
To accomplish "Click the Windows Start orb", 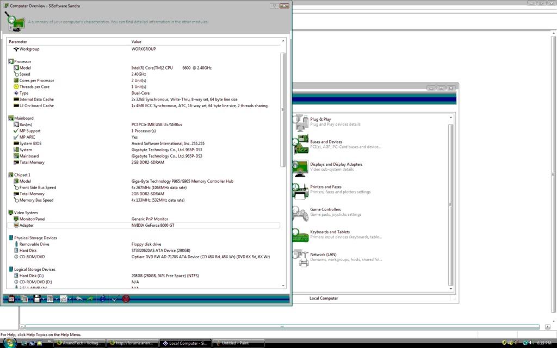I will pyautogui.click(x=10, y=343).
